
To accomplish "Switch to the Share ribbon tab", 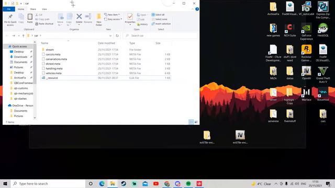I will pos(33,9).
